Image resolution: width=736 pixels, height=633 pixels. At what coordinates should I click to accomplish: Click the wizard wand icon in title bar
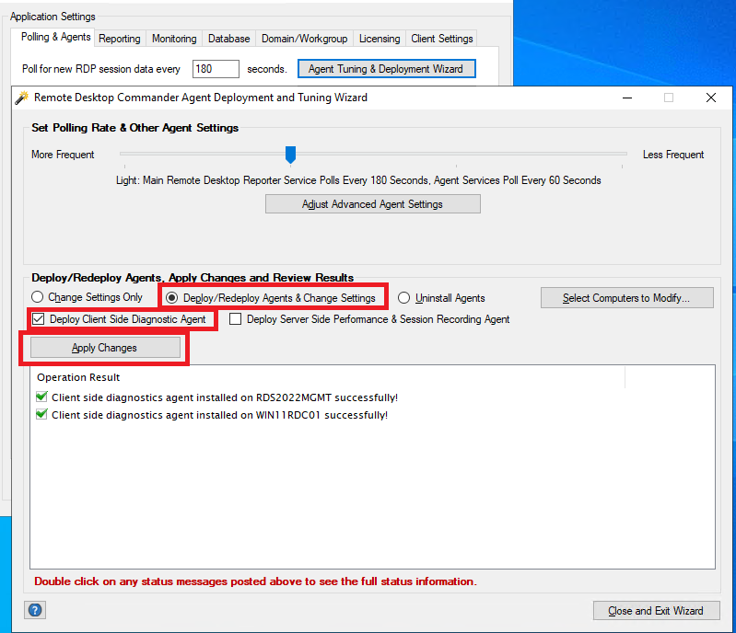tap(22, 98)
